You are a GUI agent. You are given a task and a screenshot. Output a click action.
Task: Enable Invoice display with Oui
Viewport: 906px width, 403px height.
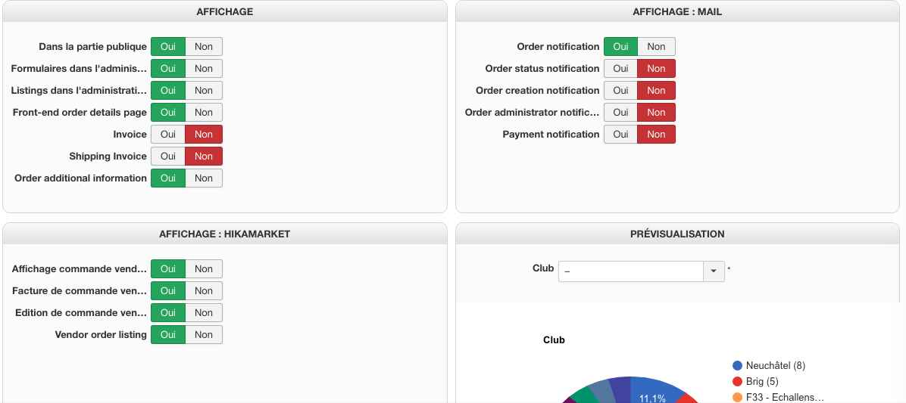click(x=168, y=135)
